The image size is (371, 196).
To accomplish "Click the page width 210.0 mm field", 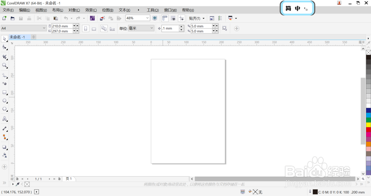I will [62, 26].
